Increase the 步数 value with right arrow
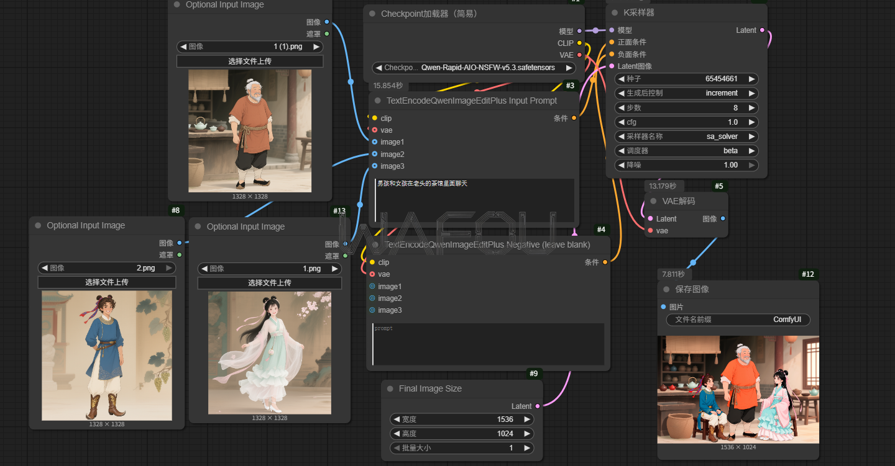The image size is (895, 466). (752, 108)
